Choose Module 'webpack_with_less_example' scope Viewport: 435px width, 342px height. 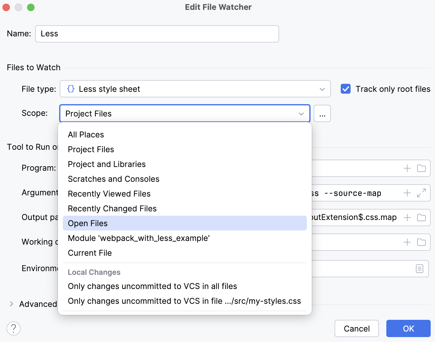(139, 238)
